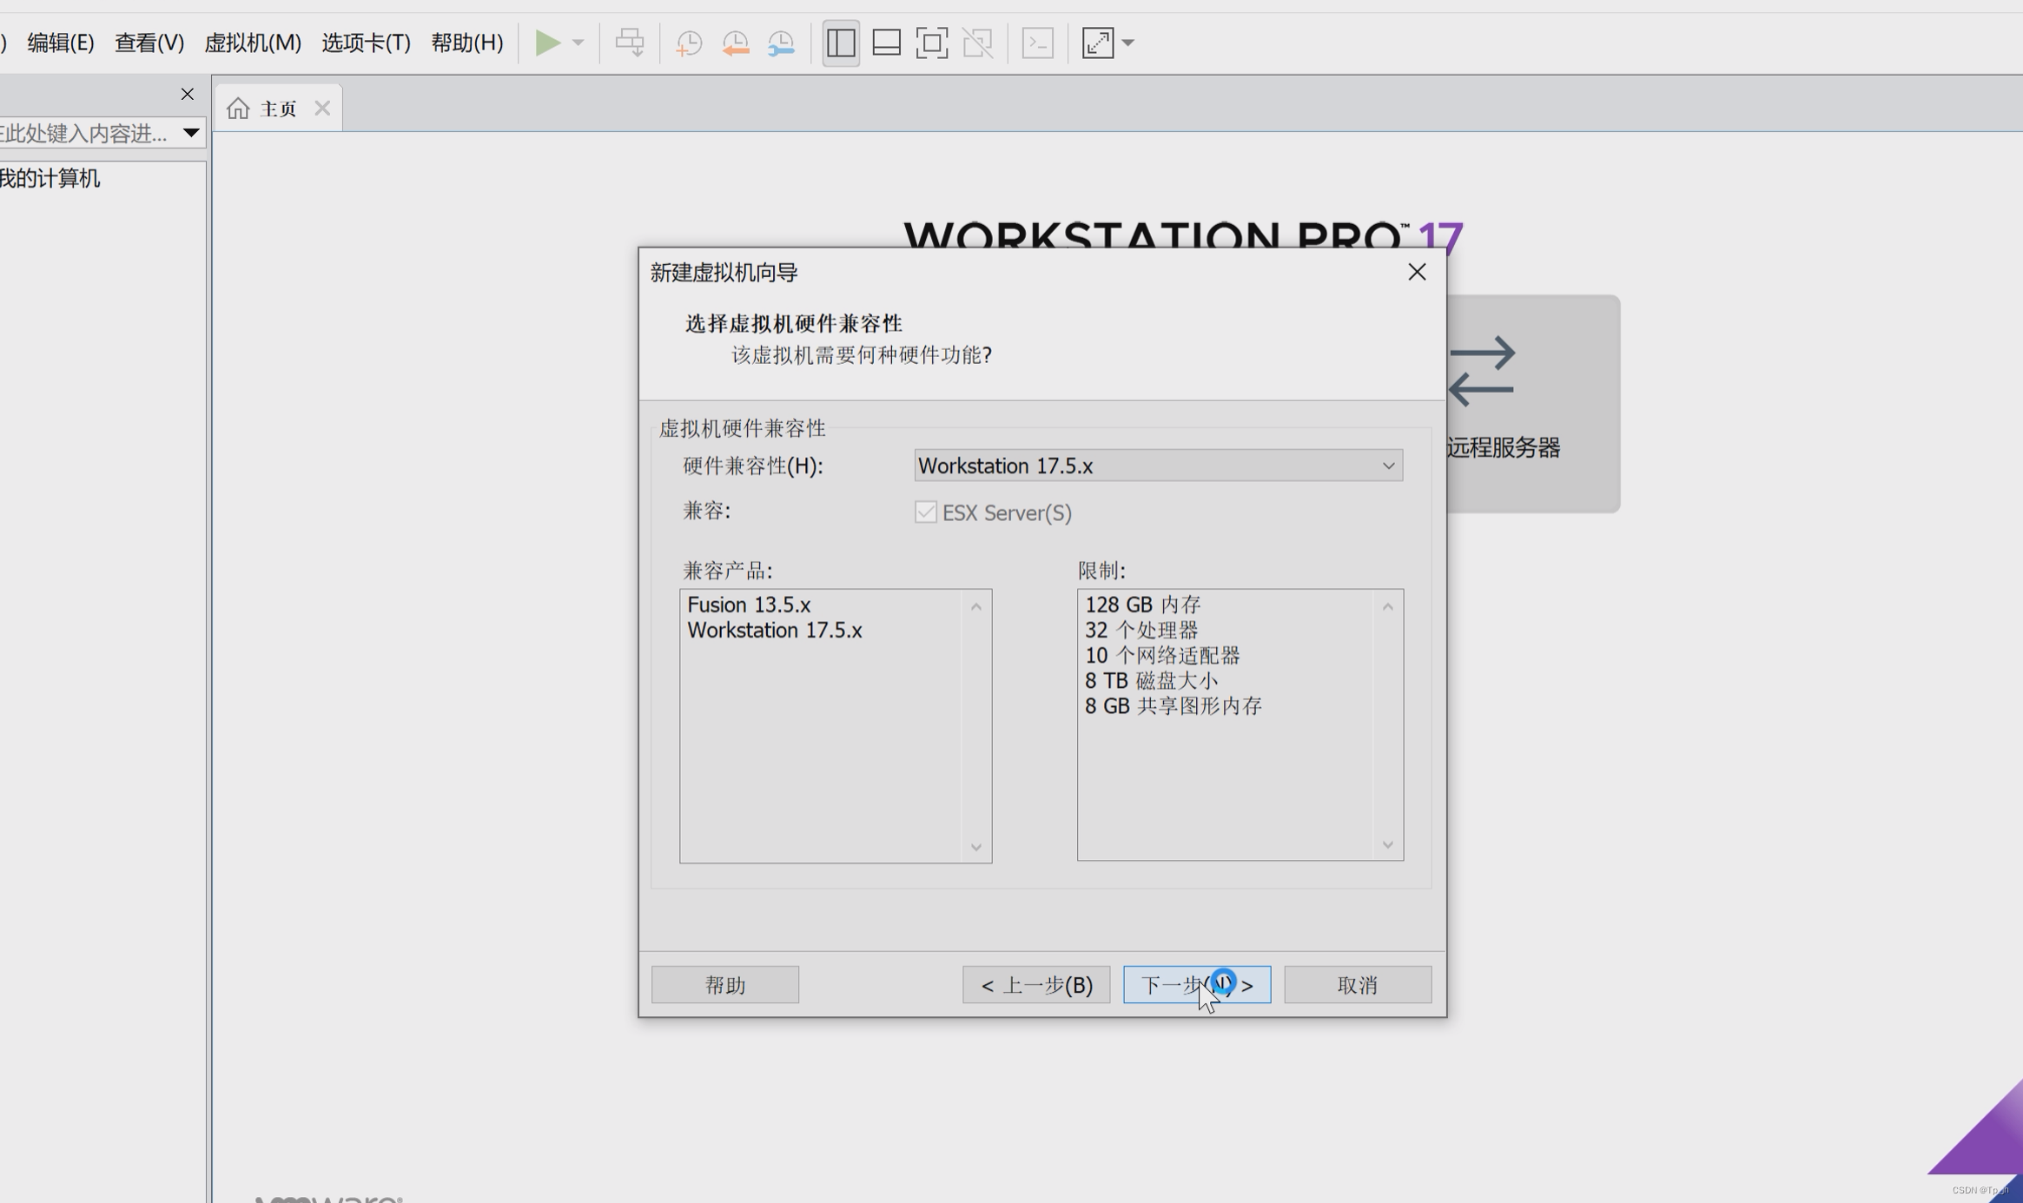Open the 选项卡(T) menu
2023x1203 pixels.
pyautogui.click(x=366, y=43)
